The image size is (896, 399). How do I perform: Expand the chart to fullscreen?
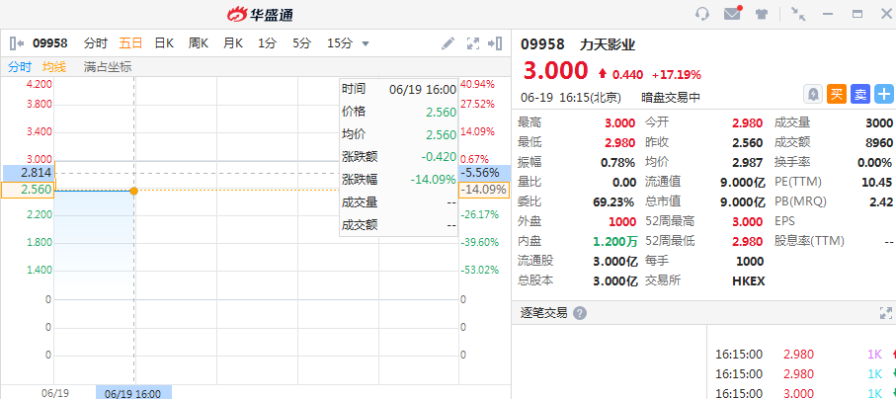(472, 42)
